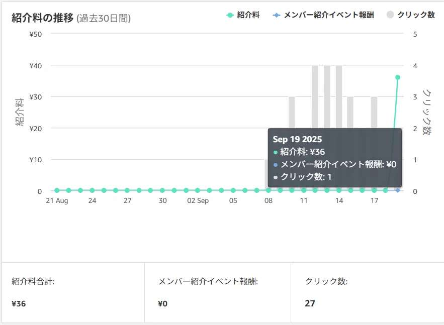Click the gray click bar above Sep 10
This screenshot has width=444, height=325.
click(292, 113)
